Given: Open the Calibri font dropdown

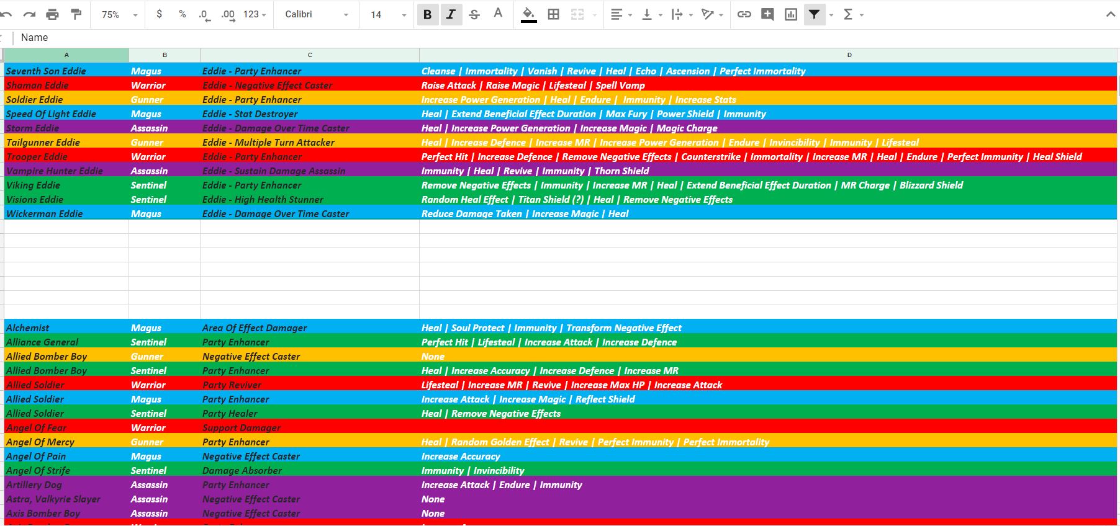Looking at the screenshot, I should [316, 14].
